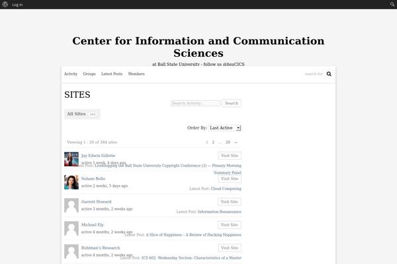The width and height of the screenshot is (397, 264).
Task: Open the Latest Posts menu item
Action: 112,74
